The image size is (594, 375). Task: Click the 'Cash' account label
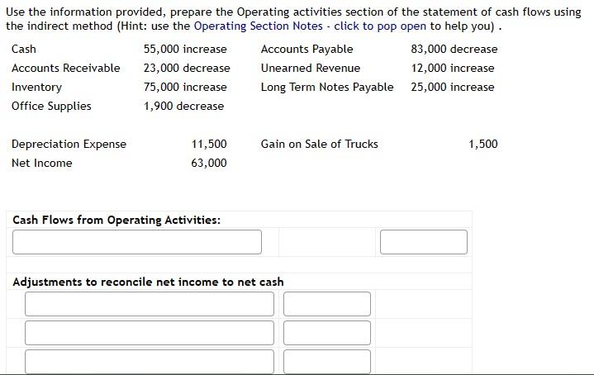click(x=24, y=50)
